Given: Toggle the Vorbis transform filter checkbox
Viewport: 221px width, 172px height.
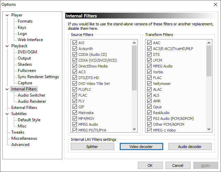Looking at the screenshot, I should coord(149,72).
